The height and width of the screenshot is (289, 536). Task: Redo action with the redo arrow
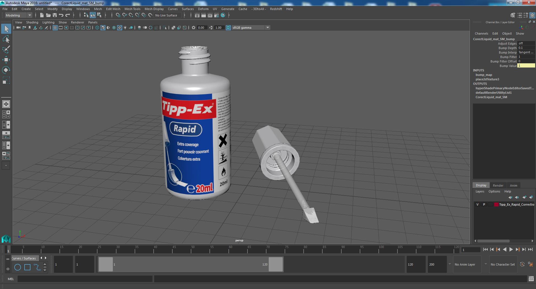click(68, 15)
